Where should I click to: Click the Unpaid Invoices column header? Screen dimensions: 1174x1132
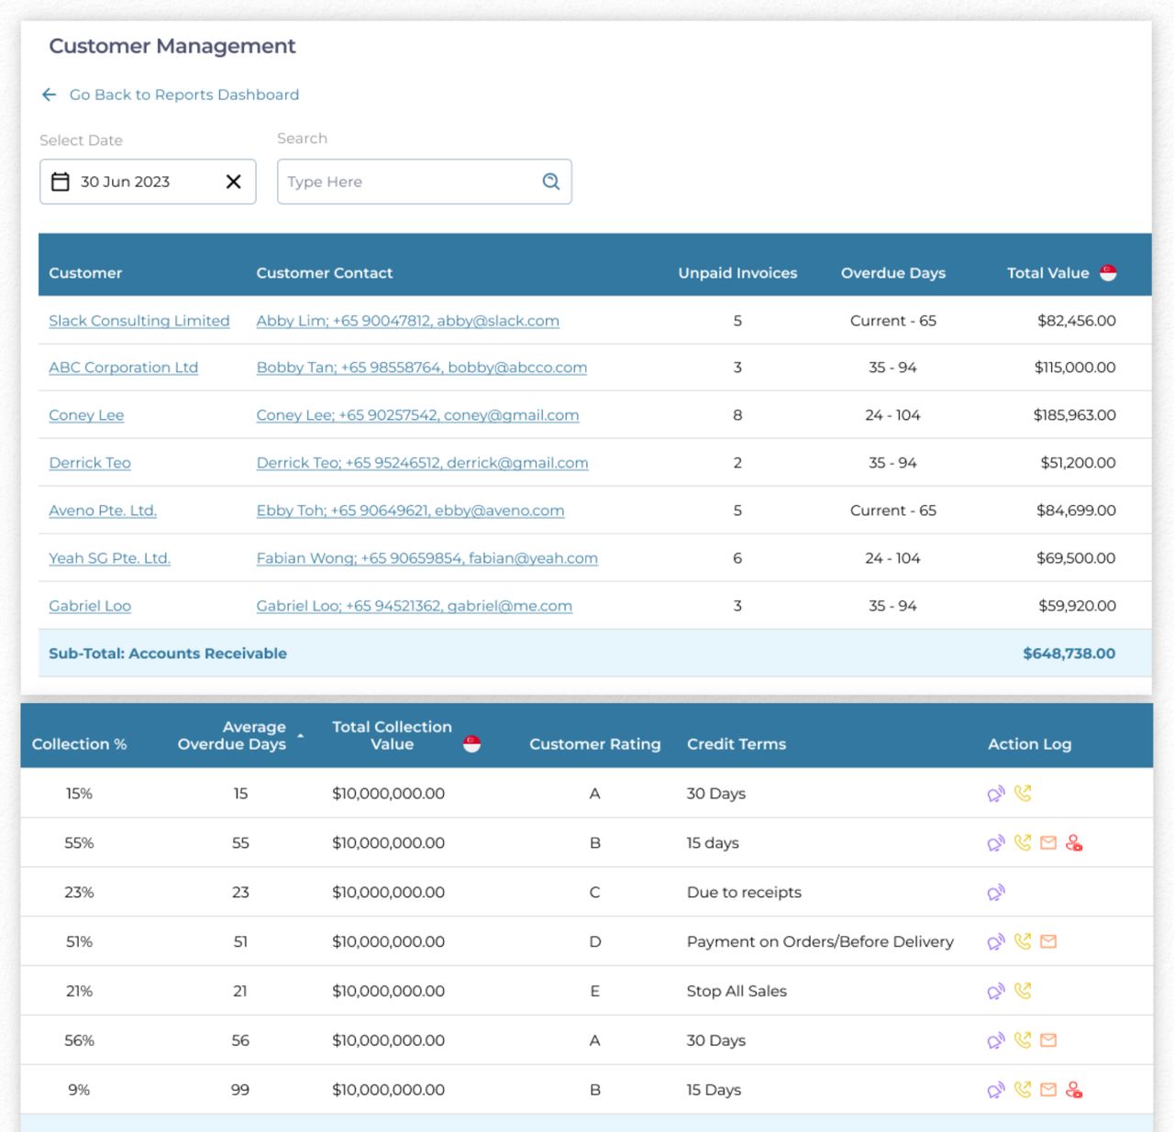point(737,273)
